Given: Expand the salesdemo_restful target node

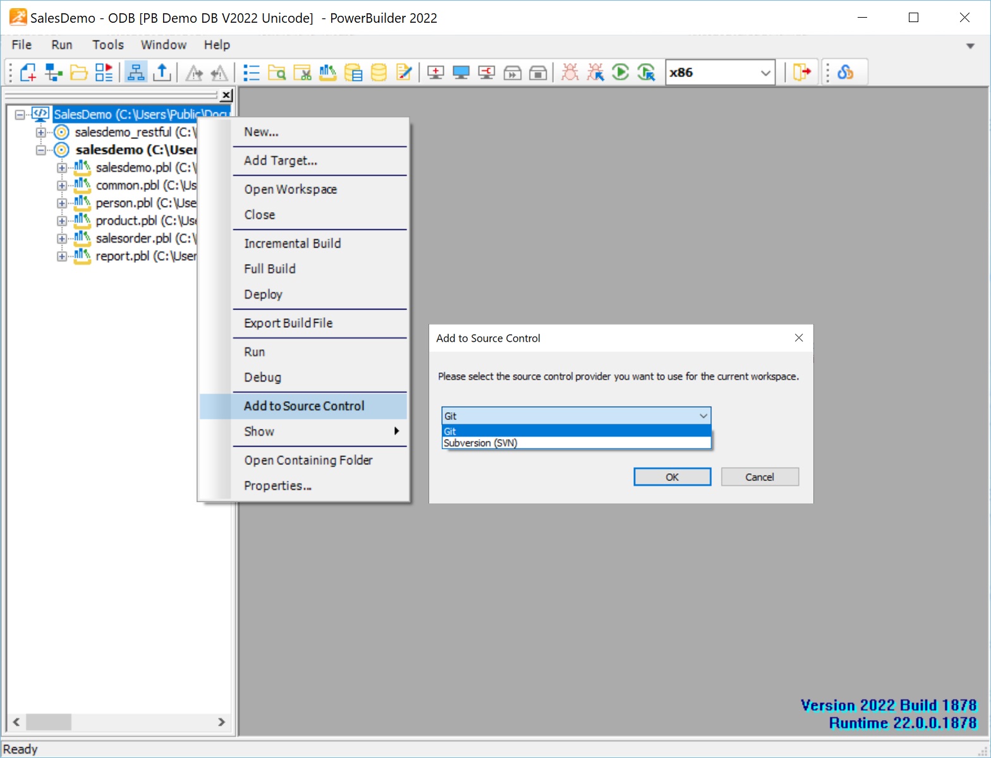Looking at the screenshot, I should point(41,133).
